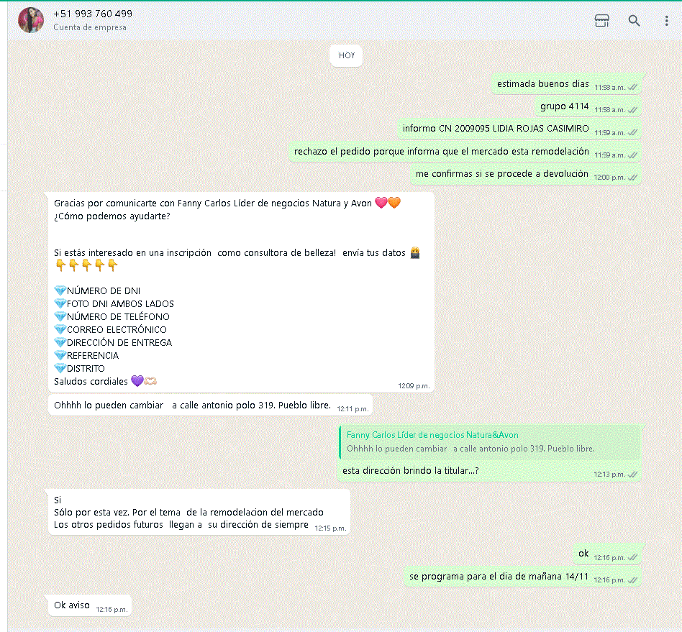
Task: Select the 'Ohhhh lo pueden cambiar' incoming message
Action: click(x=211, y=406)
